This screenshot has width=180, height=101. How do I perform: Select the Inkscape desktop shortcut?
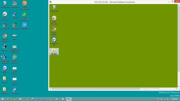tap(5, 47)
